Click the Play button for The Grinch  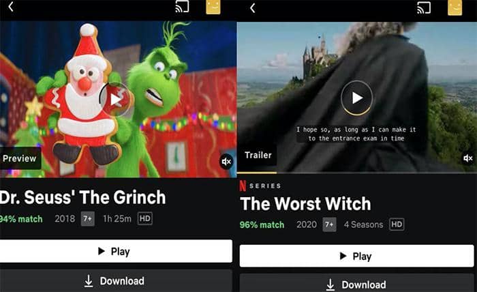click(116, 251)
